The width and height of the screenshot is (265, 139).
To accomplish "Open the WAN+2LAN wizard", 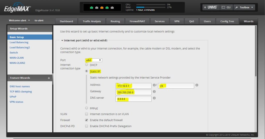I will [x=17, y=58].
